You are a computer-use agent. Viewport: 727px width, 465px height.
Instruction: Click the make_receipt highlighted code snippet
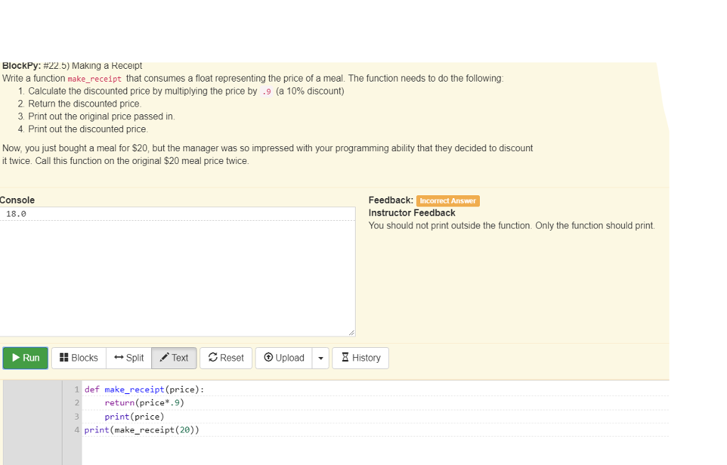[x=94, y=78]
